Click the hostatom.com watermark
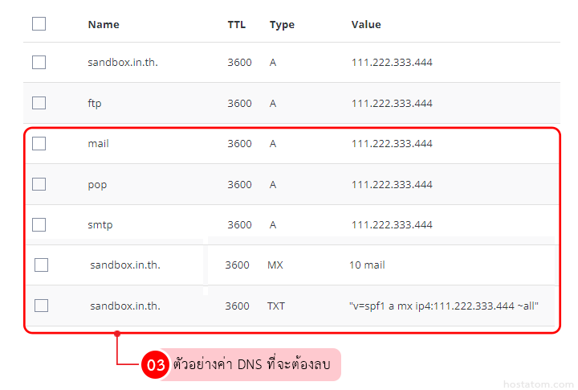 536,384
